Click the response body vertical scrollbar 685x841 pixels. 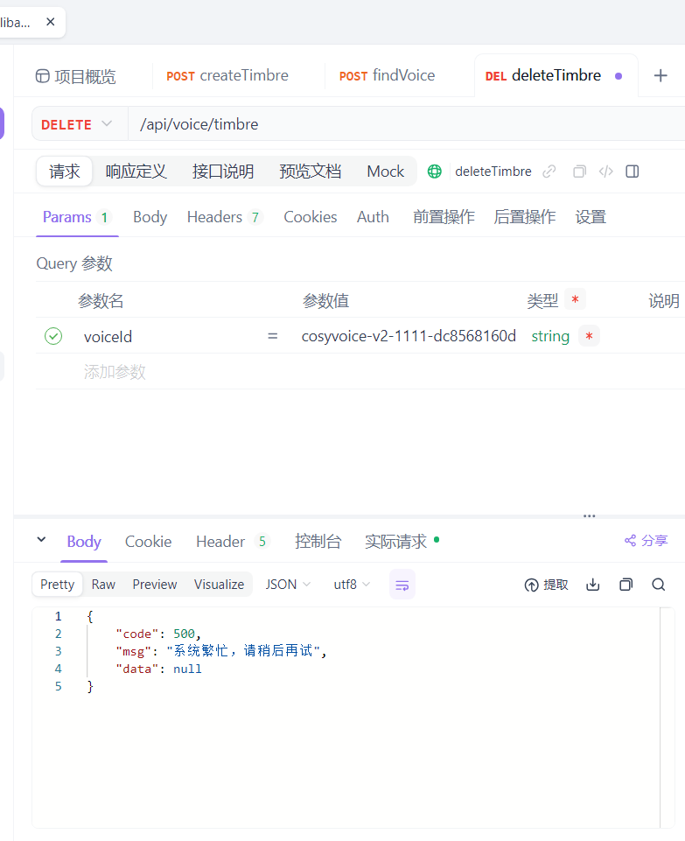[x=667, y=718]
